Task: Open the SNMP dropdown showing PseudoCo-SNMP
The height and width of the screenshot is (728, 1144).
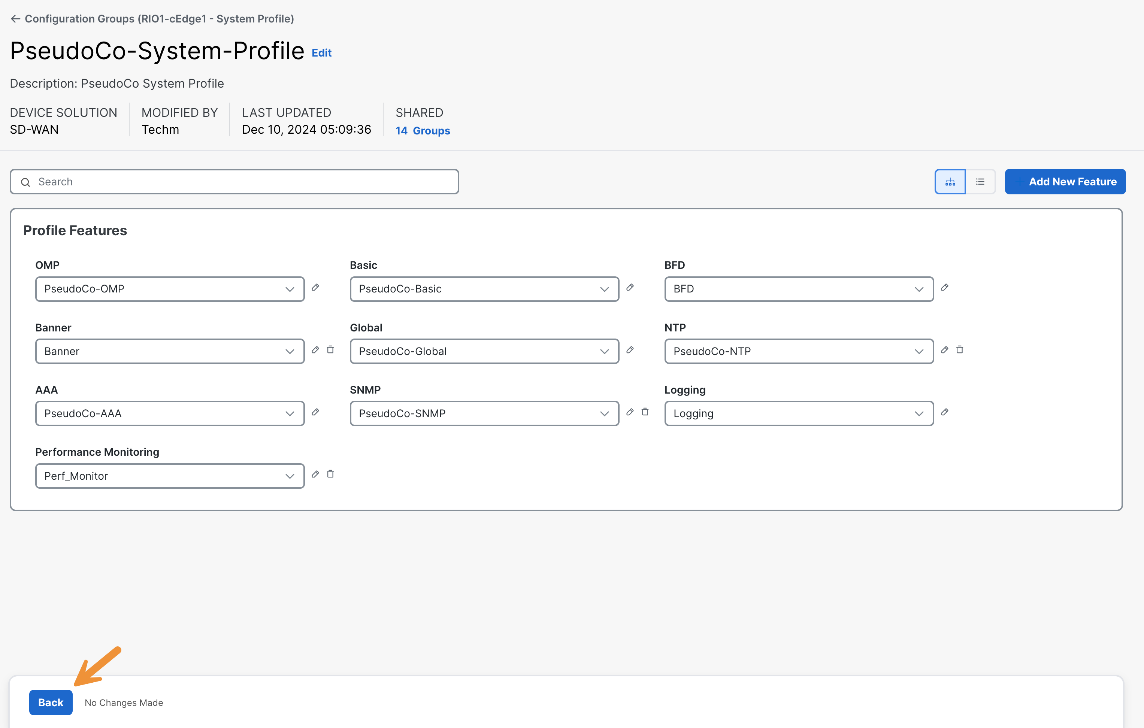Action: pyautogui.click(x=485, y=414)
